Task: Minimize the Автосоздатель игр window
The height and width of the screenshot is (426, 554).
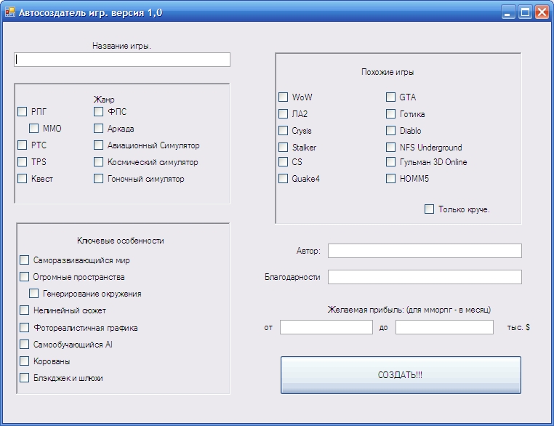Action: pyautogui.click(x=508, y=12)
